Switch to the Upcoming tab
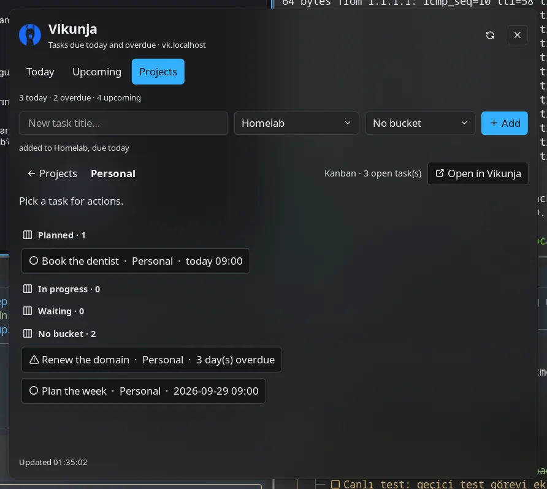This screenshot has width=547, height=489. click(x=97, y=72)
